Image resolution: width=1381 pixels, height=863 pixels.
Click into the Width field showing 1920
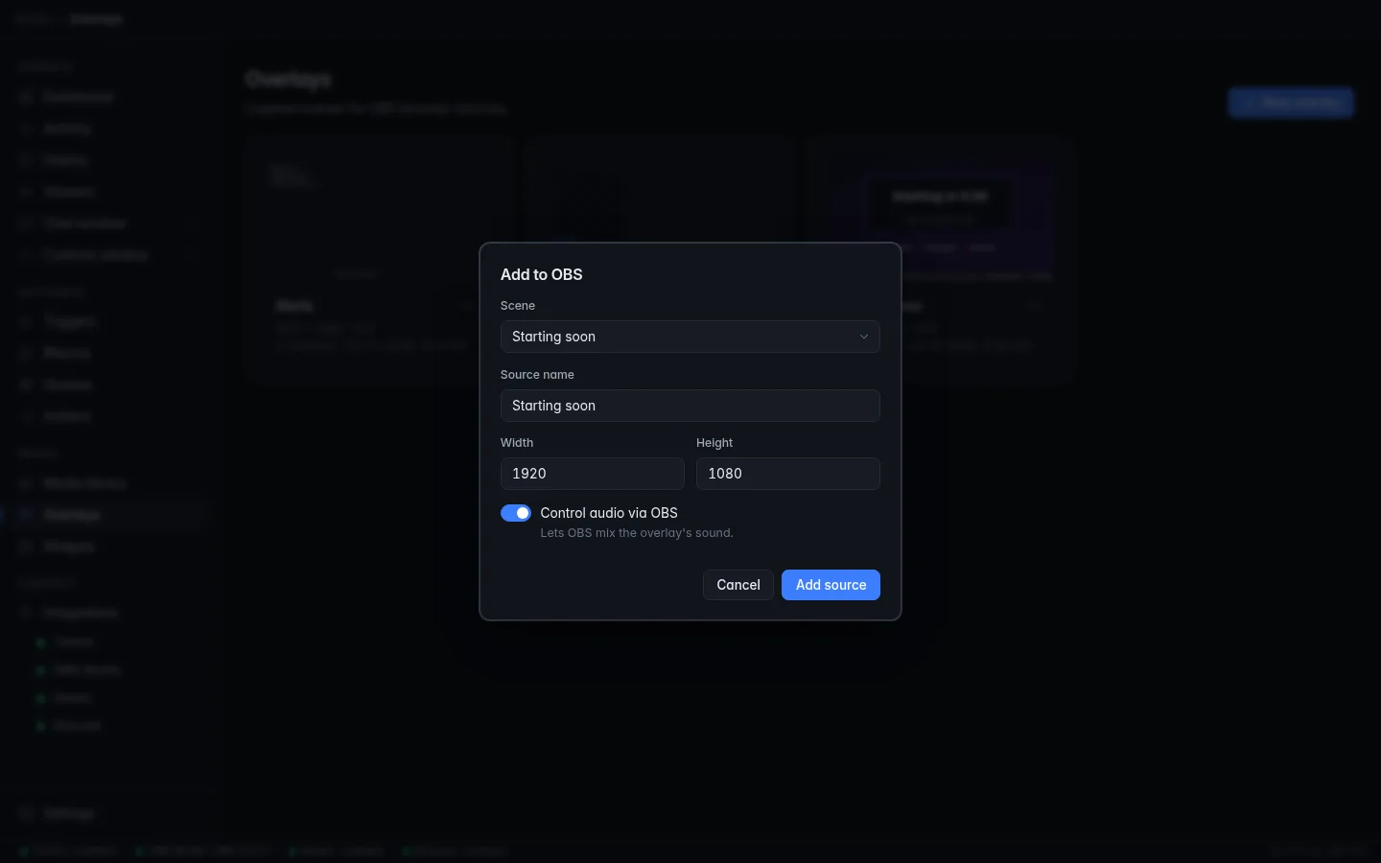pos(592,474)
